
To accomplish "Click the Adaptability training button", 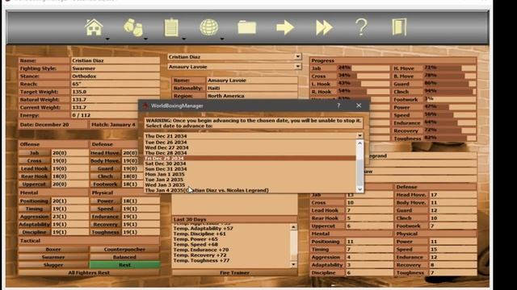I will pyautogui.click(x=34, y=224).
